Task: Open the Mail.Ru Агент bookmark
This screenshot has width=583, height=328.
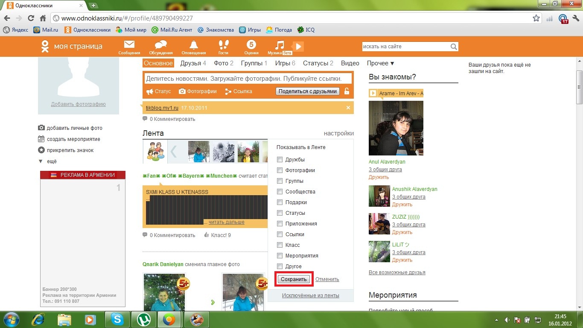Action: pyautogui.click(x=172, y=30)
